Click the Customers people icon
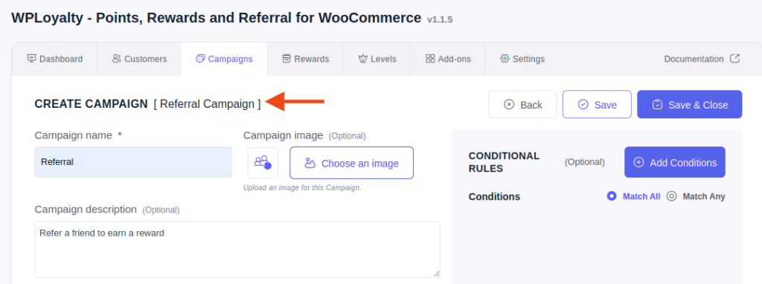This screenshot has height=284, width=762. coord(117,59)
